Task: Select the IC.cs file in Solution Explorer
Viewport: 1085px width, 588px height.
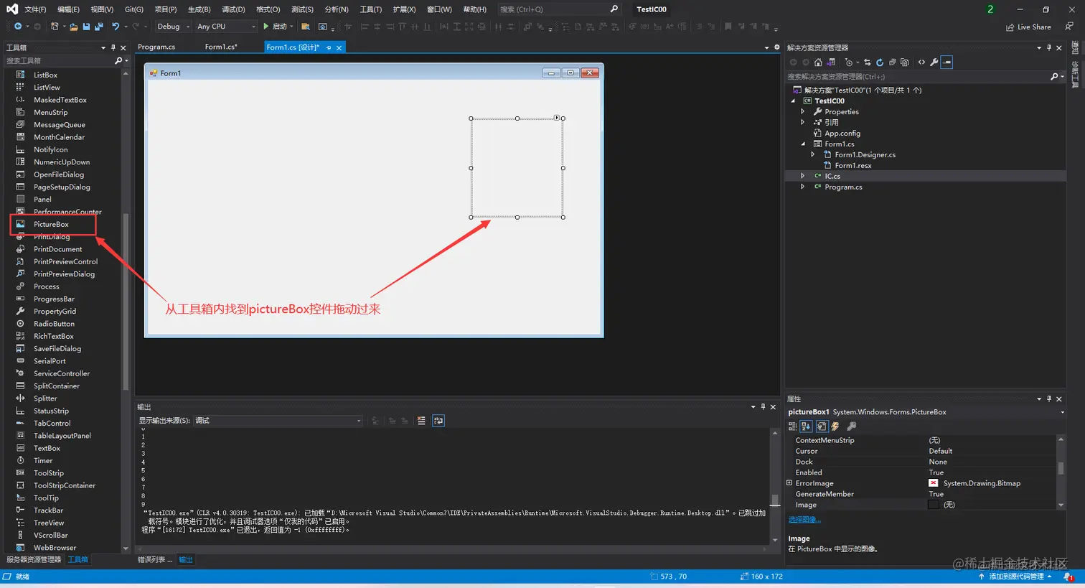Action: point(832,177)
